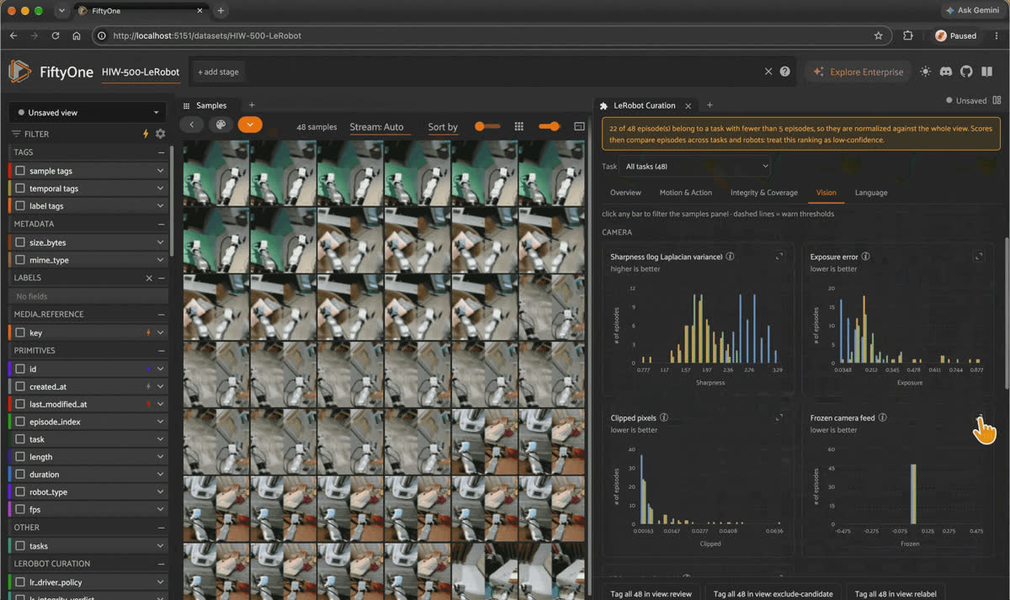Image resolution: width=1010 pixels, height=600 pixels.
Task: Expand the mime_type field chevron
Action: coord(160,260)
